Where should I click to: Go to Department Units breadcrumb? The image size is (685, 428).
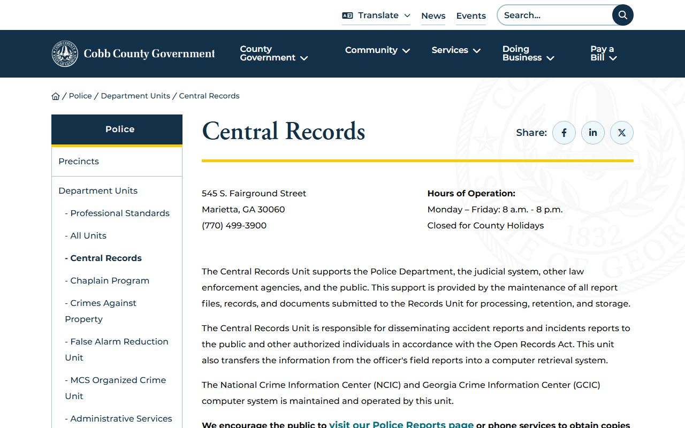(x=135, y=96)
